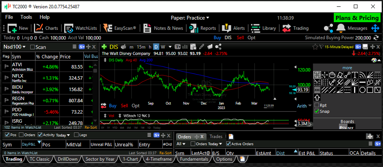Select the Andrews pitchfork drawing tool
This screenshot has height=167, width=383.
click(x=340, y=82)
